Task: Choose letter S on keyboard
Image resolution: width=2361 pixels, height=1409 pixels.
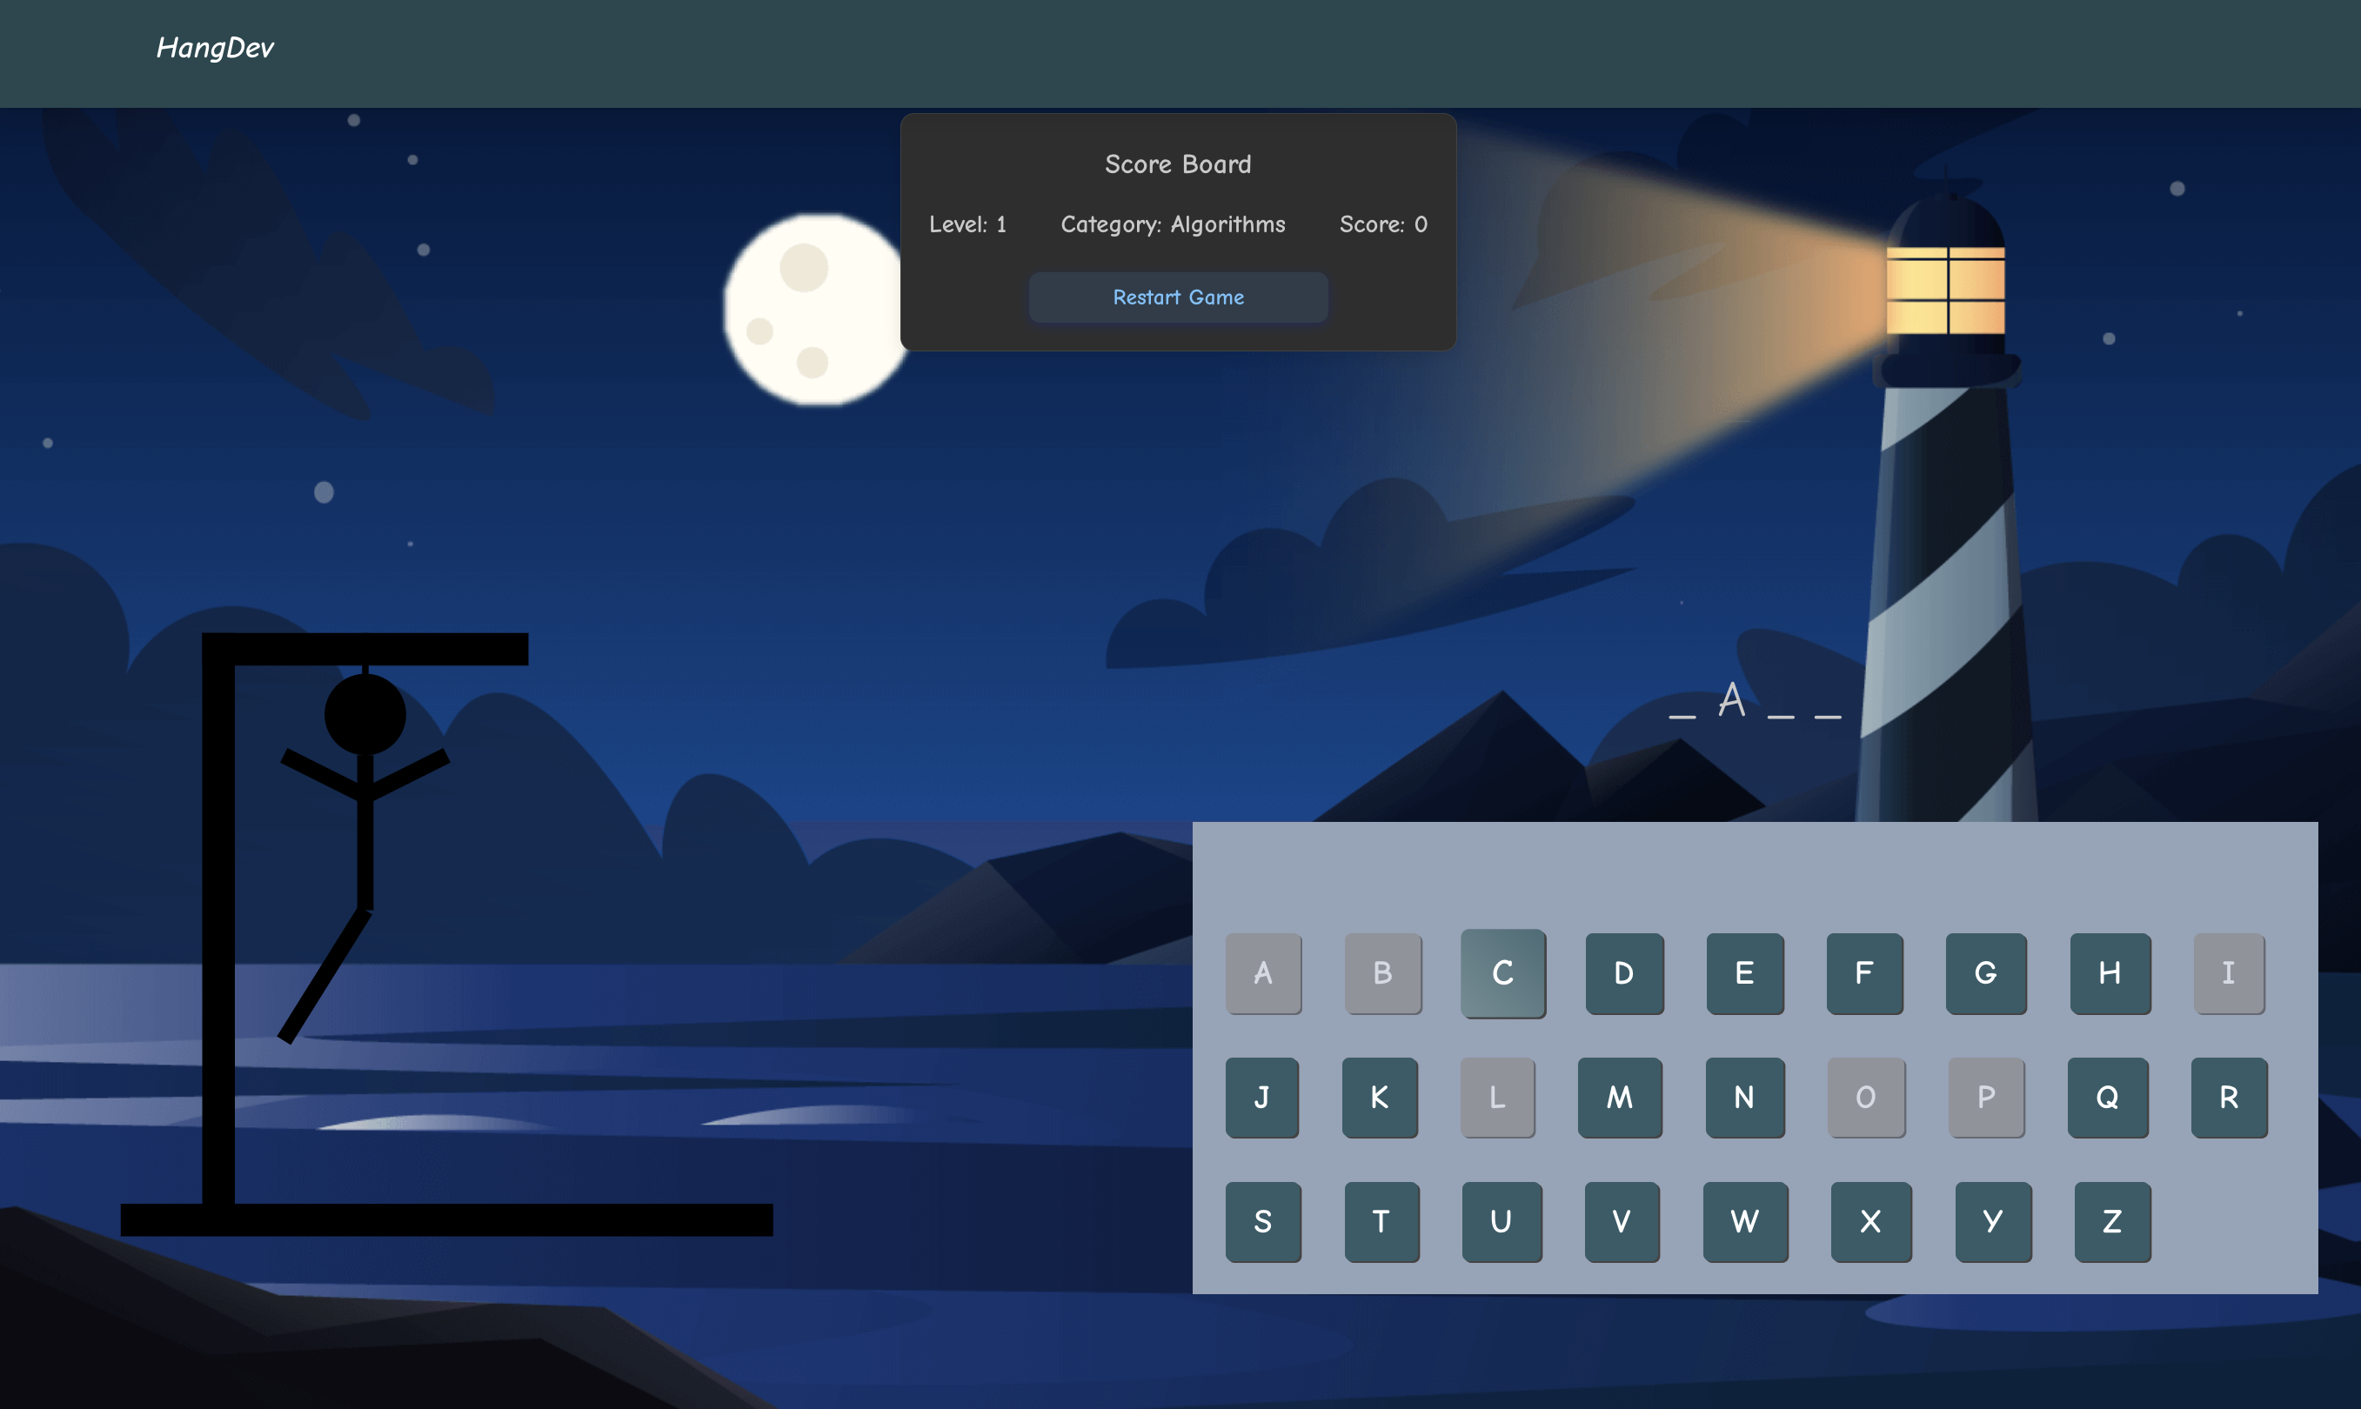Action: (x=1263, y=1222)
